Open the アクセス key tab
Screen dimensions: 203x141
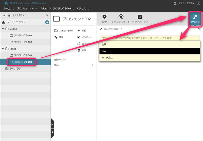[x=195, y=19]
